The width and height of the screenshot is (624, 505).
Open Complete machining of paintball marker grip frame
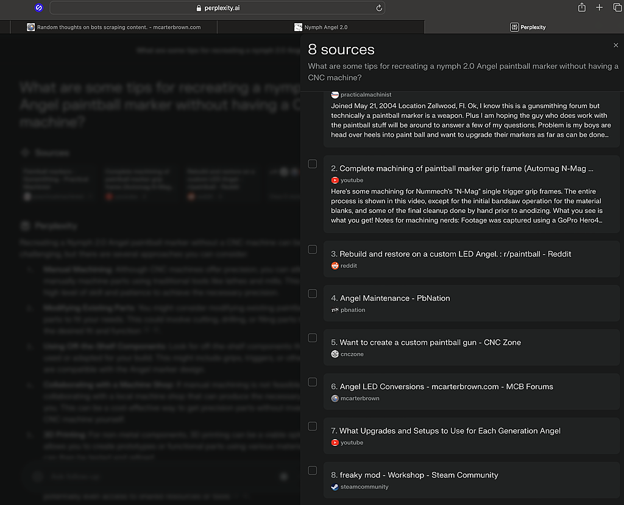coord(462,168)
